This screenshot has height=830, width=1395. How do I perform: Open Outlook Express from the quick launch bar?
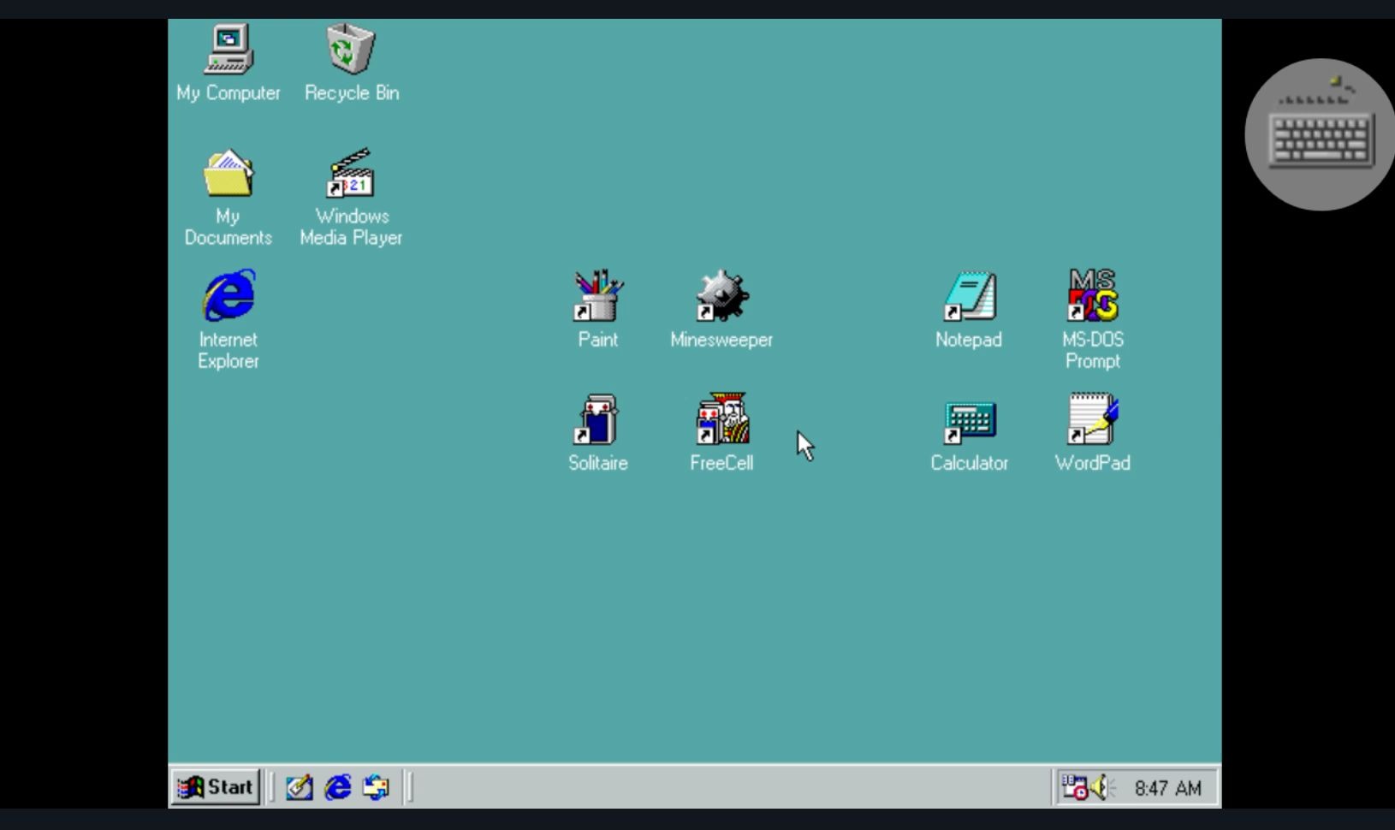[x=375, y=787]
